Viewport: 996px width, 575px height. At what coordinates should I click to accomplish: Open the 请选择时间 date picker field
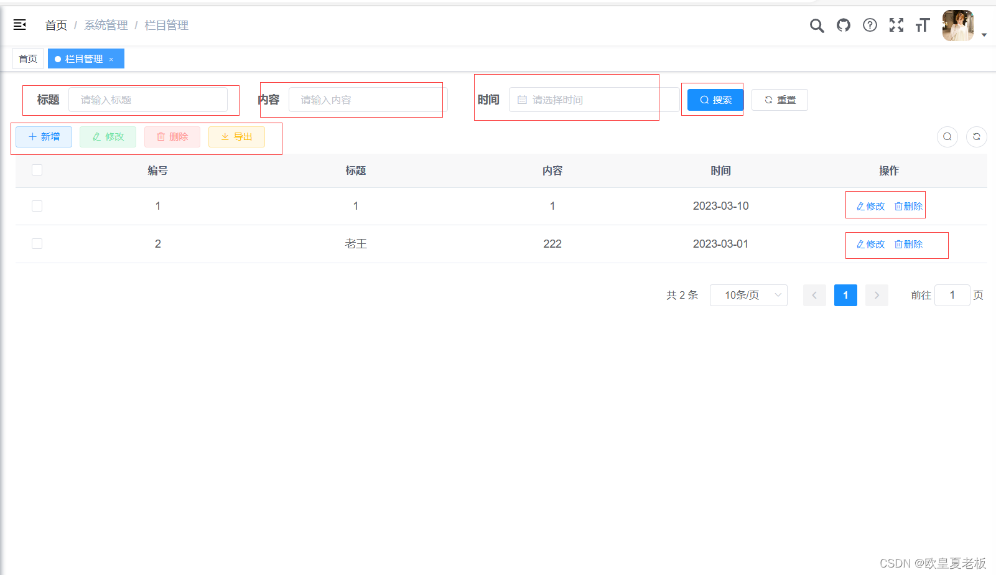594,100
